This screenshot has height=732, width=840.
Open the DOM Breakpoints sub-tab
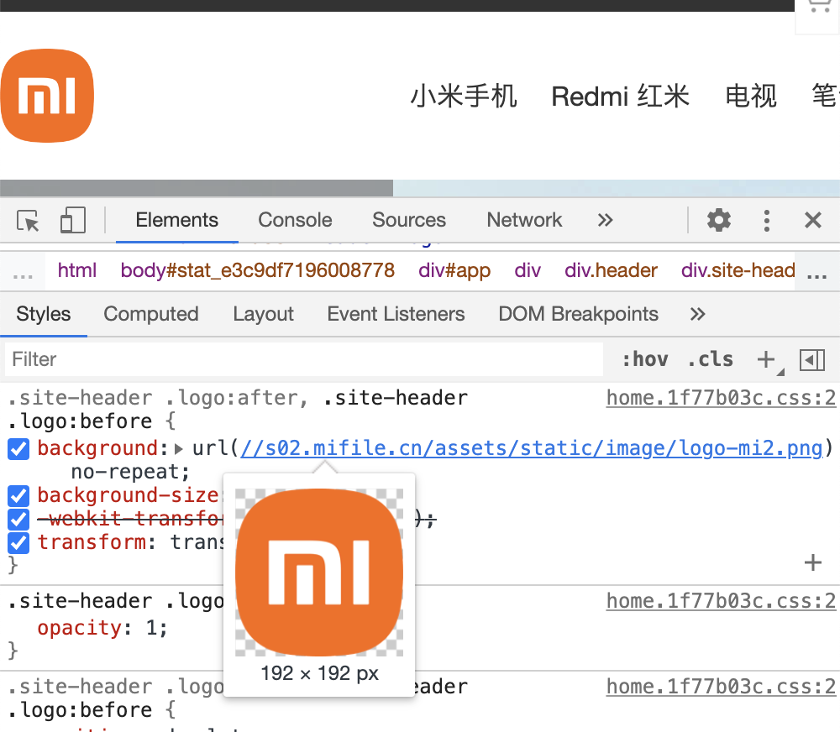pos(579,314)
